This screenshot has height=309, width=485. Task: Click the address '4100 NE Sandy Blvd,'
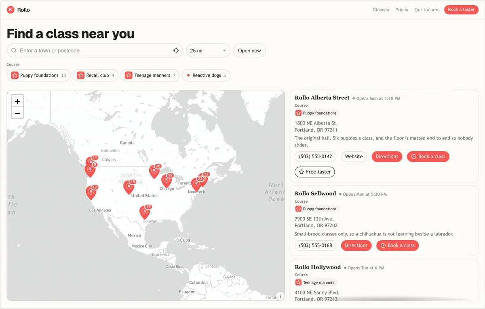[317, 292]
